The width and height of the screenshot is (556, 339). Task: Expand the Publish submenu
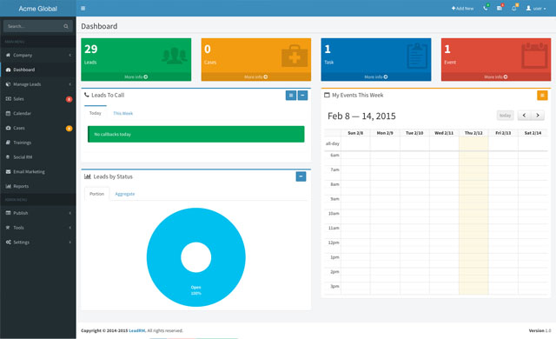69,213
